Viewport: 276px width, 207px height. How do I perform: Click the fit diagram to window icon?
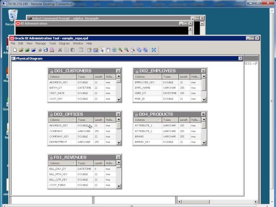click(x=114, y=50)
